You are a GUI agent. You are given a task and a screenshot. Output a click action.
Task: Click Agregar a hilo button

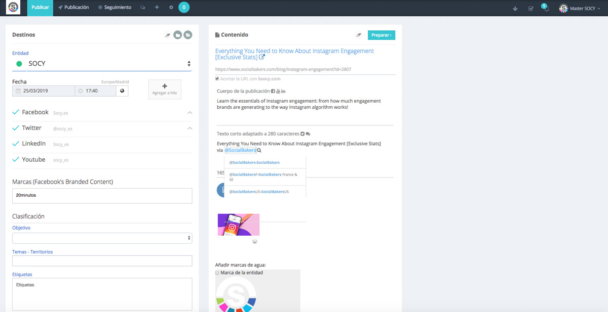165,89
